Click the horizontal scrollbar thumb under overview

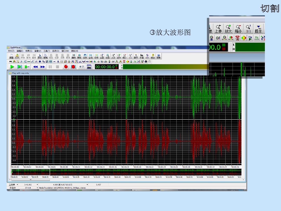coord(30,180)
